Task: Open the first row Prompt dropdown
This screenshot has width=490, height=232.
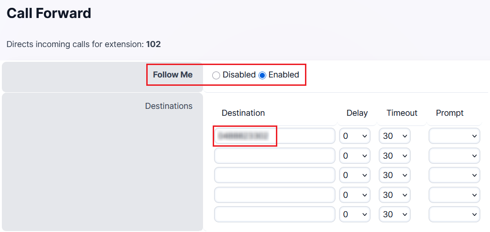Action: [454, 136]
